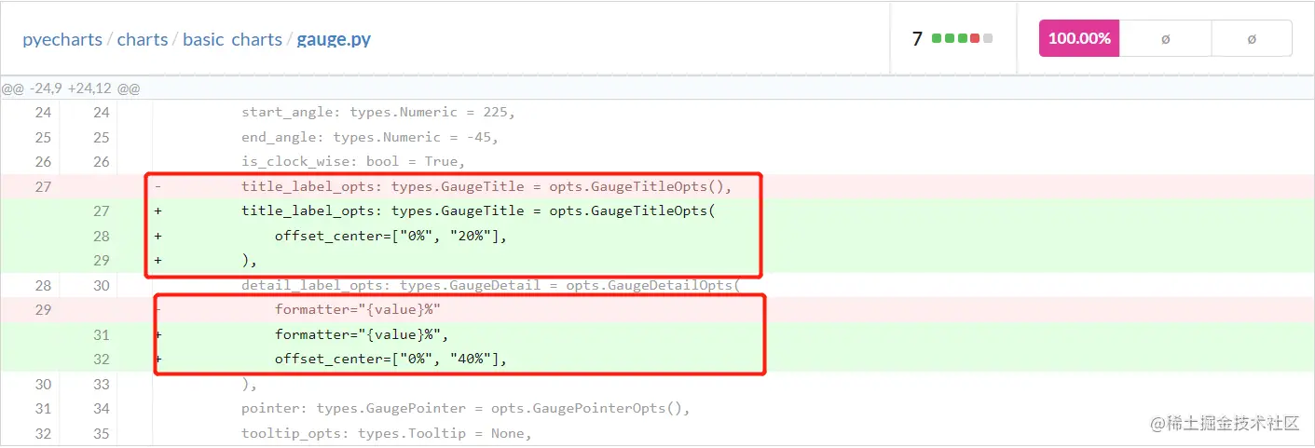Open the basic_charts breadcrumb folder
This screenshot has width=1315, height=448.
[232, 40]
